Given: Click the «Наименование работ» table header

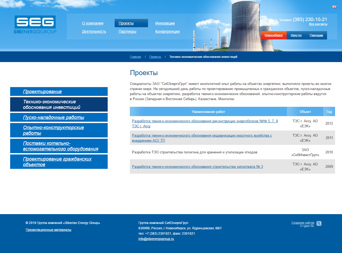Looking at the screenshot, I should point(208,112).
